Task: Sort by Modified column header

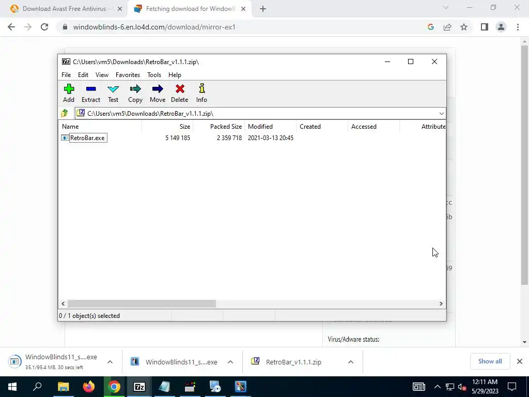Action: tap(270, 127)
